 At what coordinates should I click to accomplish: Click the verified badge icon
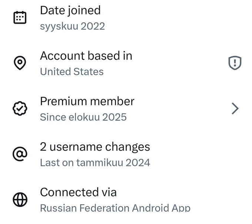tap(20, 108)
